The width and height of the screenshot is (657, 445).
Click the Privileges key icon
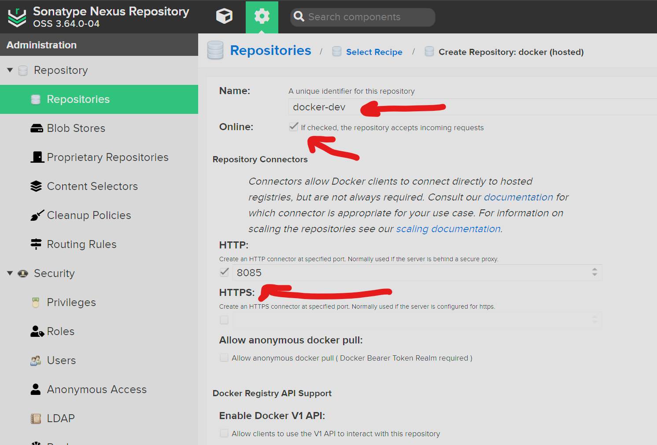[35, 302]
